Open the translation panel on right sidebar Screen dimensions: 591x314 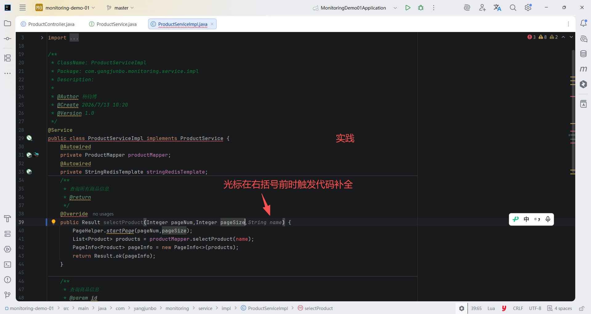click(584, 104)
